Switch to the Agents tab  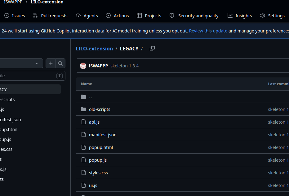(x=87, y=16)
